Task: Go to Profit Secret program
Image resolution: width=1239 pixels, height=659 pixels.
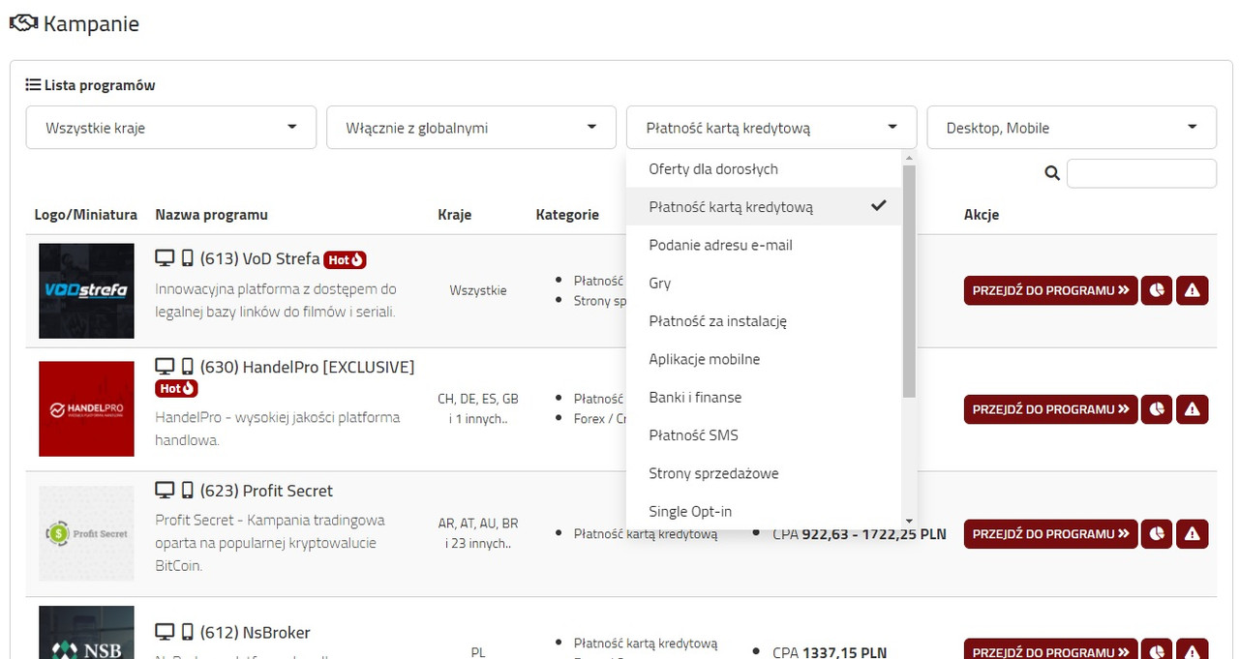Action: [1050, 534]
